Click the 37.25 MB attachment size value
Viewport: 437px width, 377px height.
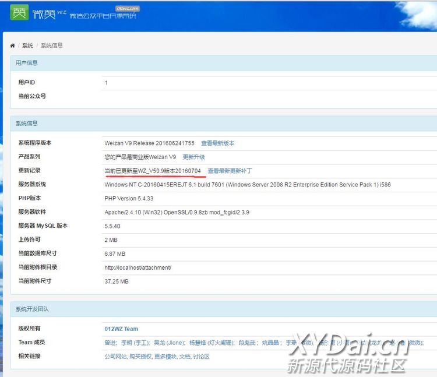coord(117,281)
